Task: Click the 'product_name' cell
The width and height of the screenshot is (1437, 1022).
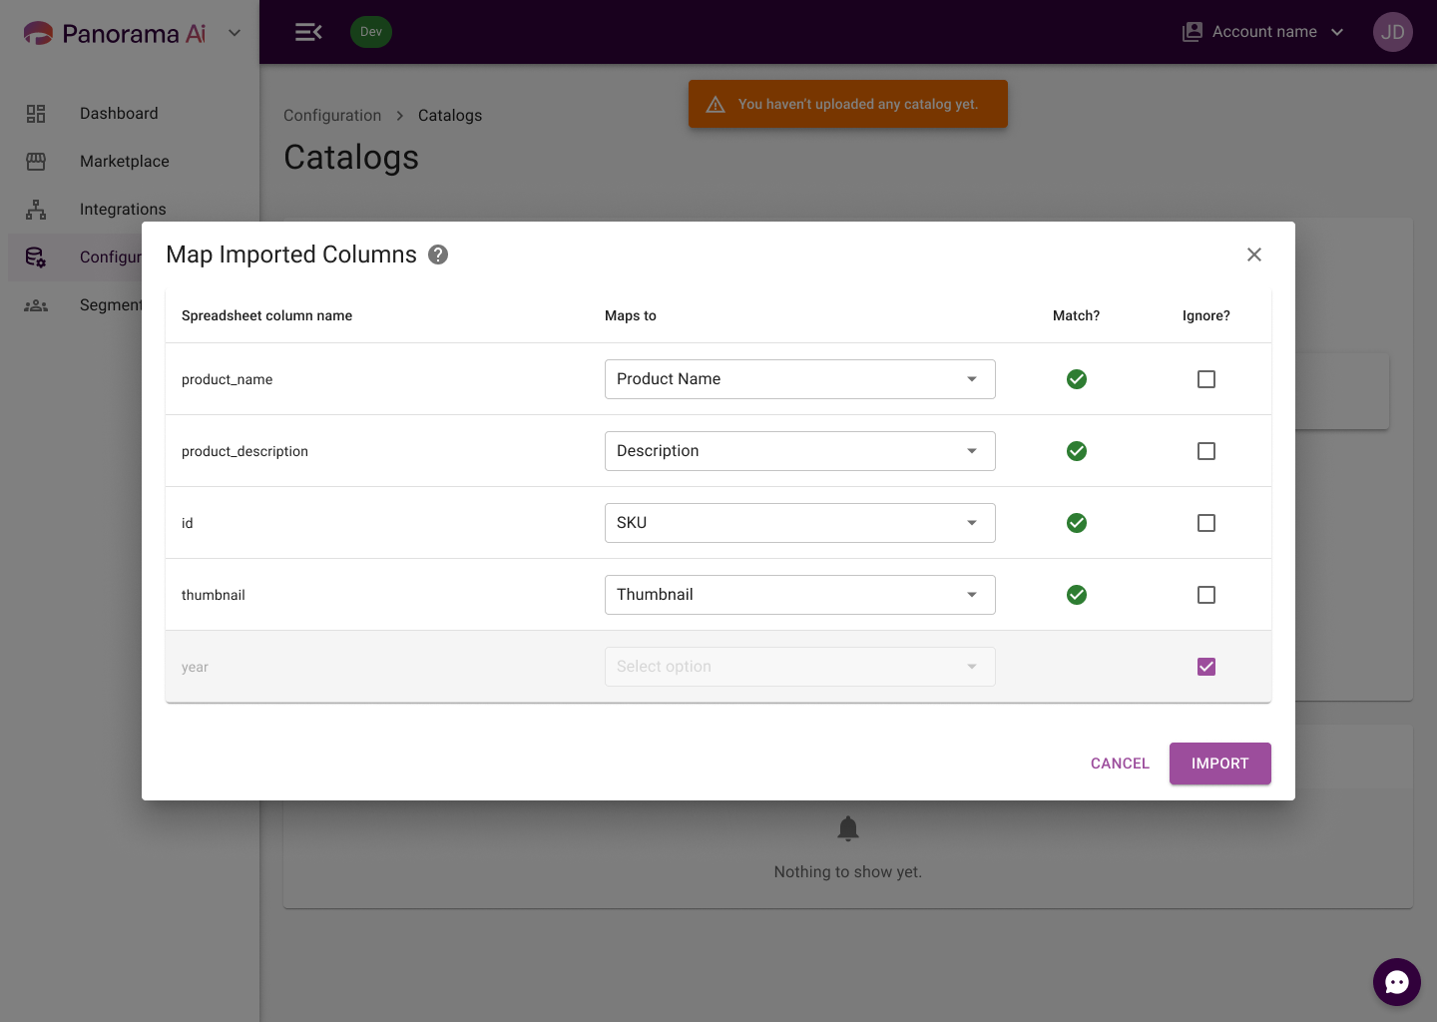Action: tap(227, 379)
